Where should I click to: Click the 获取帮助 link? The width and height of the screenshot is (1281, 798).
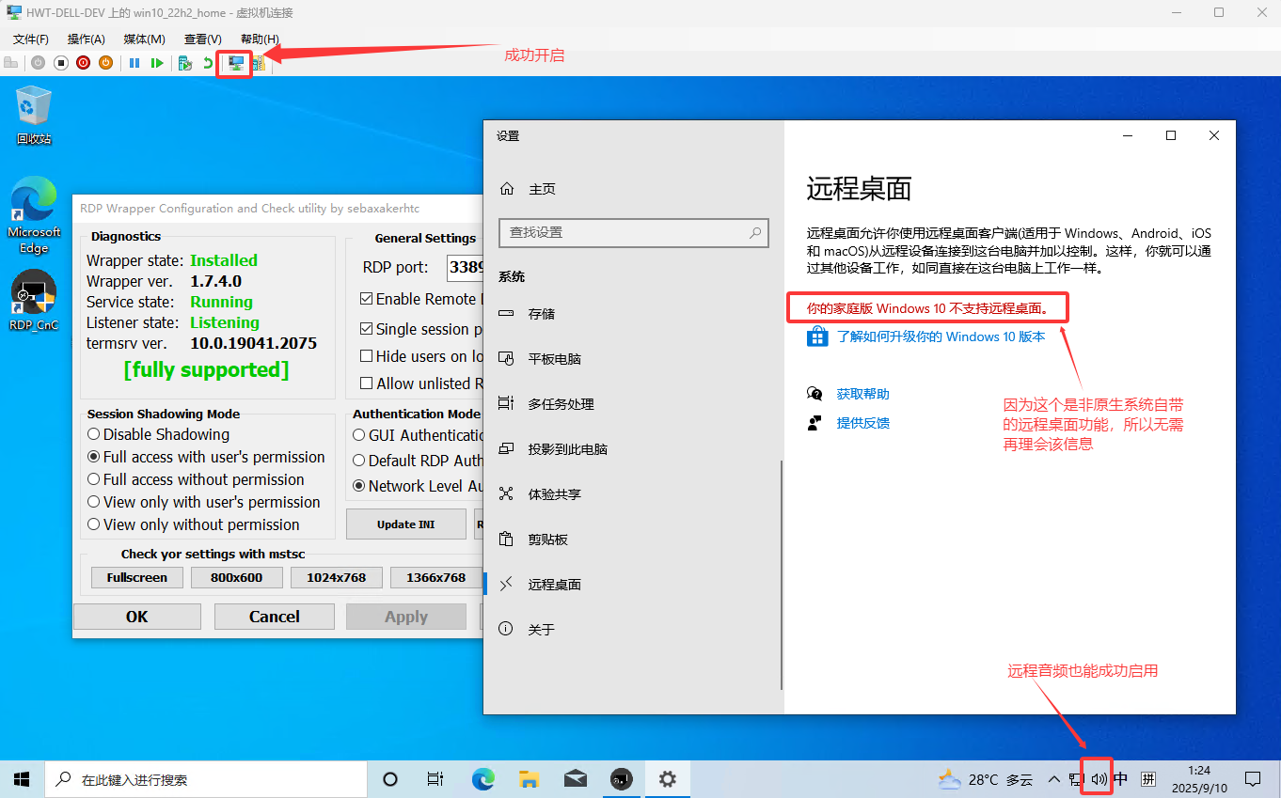(863, 394)
